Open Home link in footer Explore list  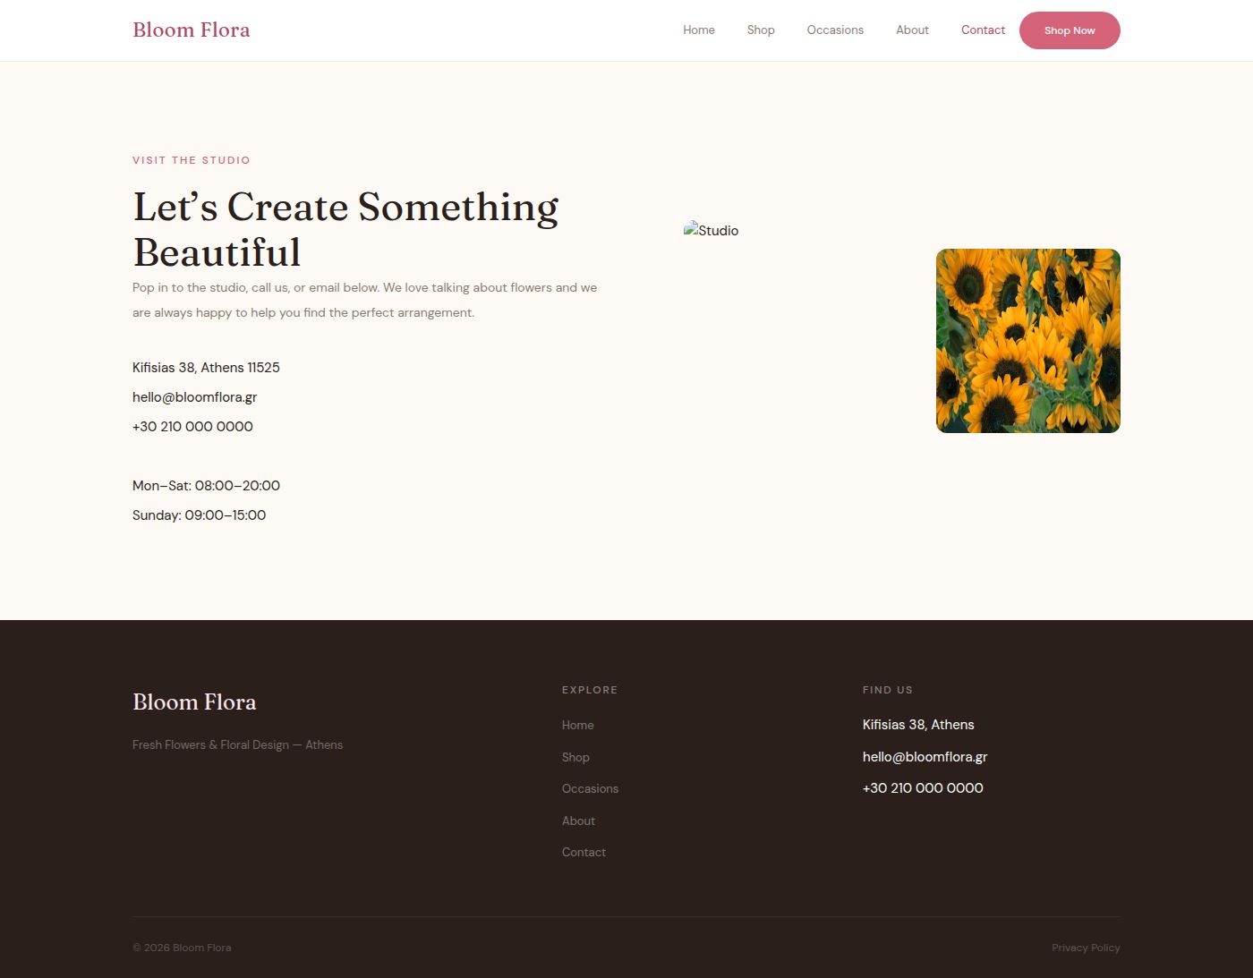click(578, 726)
